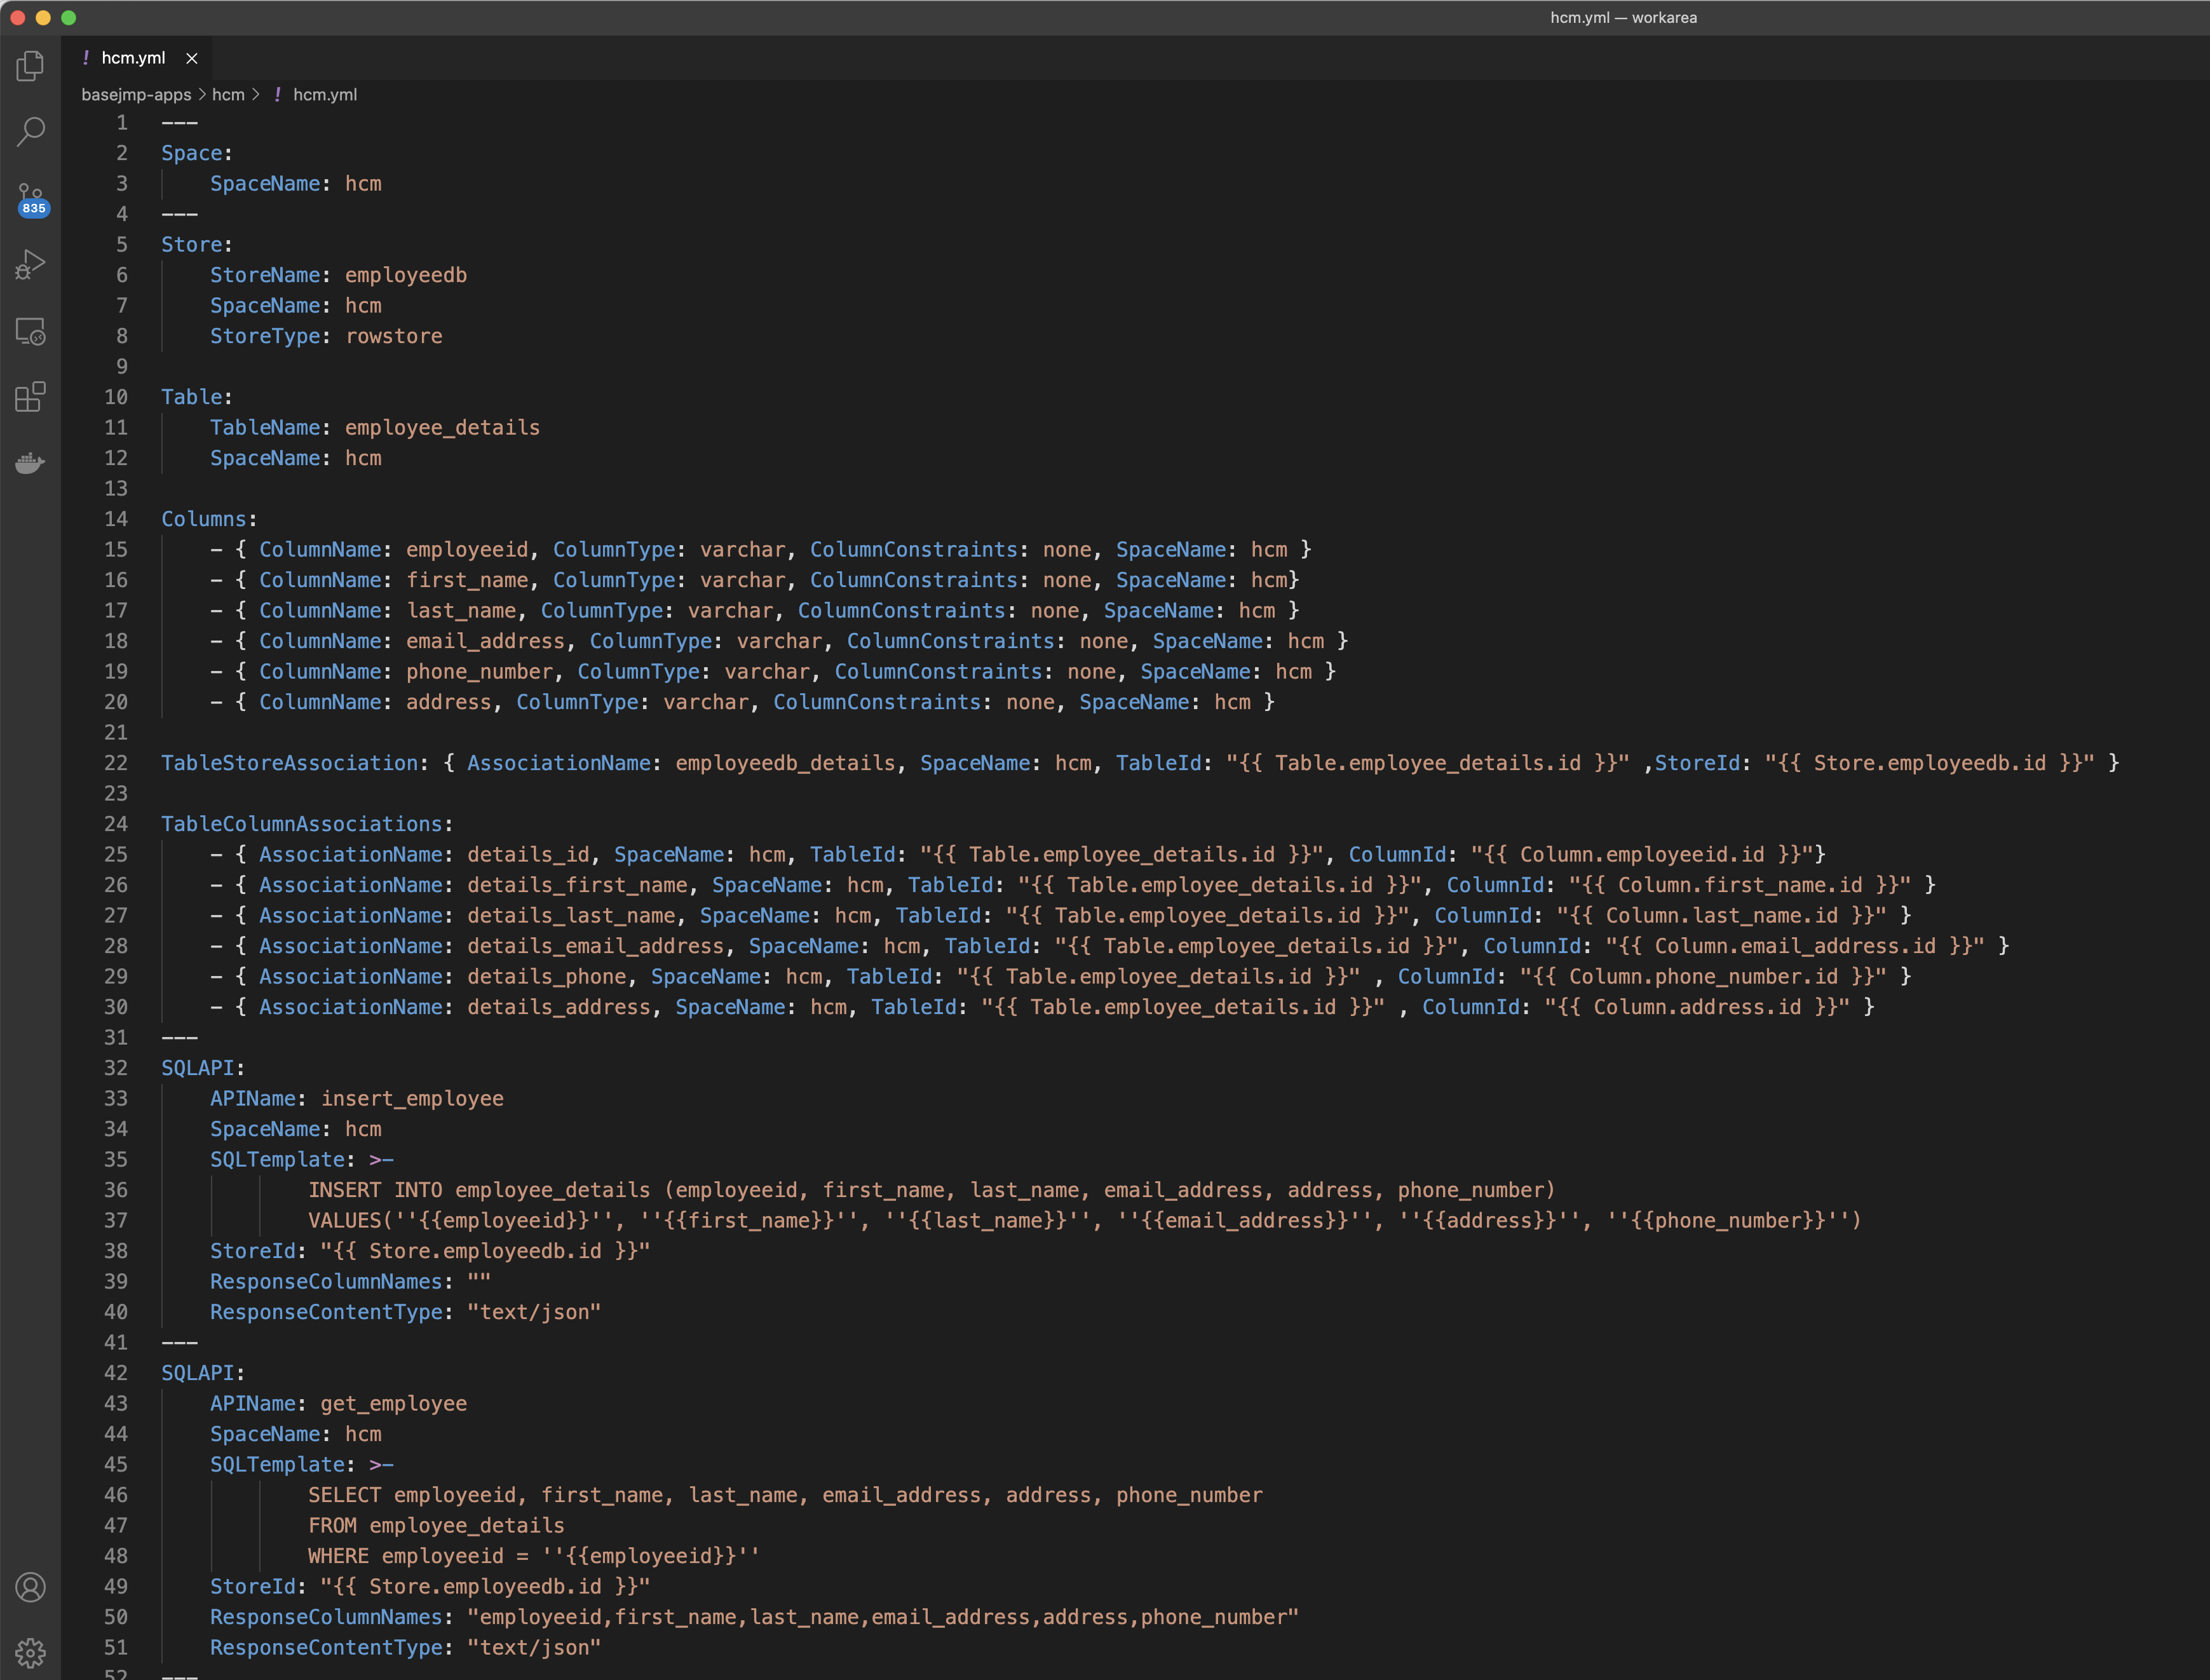Open Source Control with 835 badge
The width and height of the screenshot is (2210, 1680).
(x=30, y=198)
